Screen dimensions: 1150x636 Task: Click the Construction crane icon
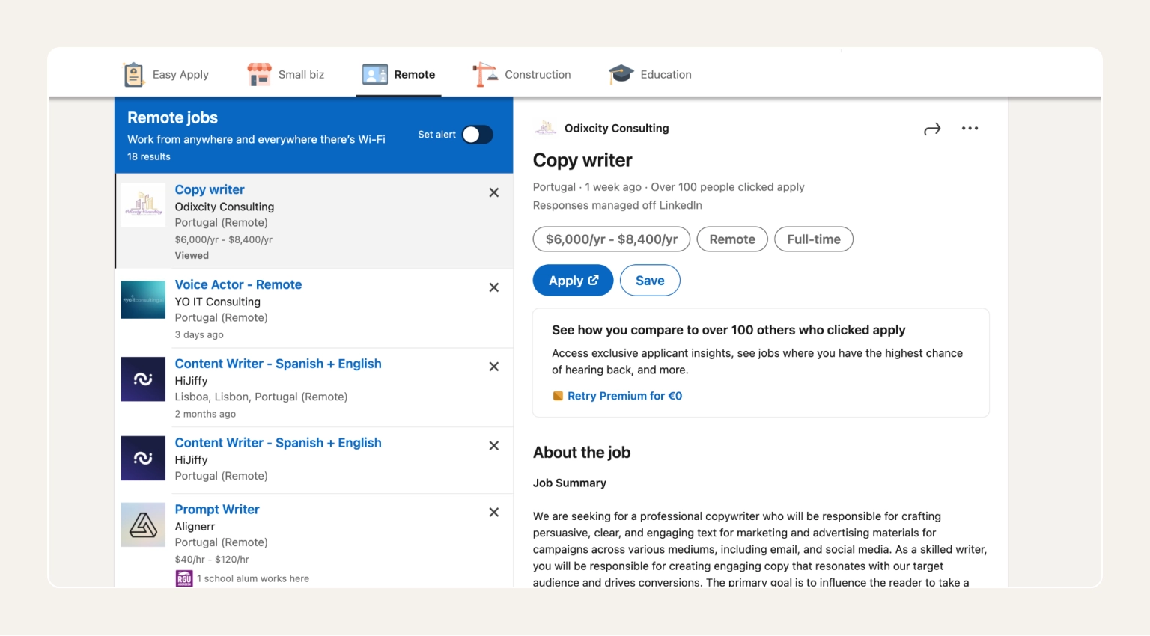click(x=485, y=74)
